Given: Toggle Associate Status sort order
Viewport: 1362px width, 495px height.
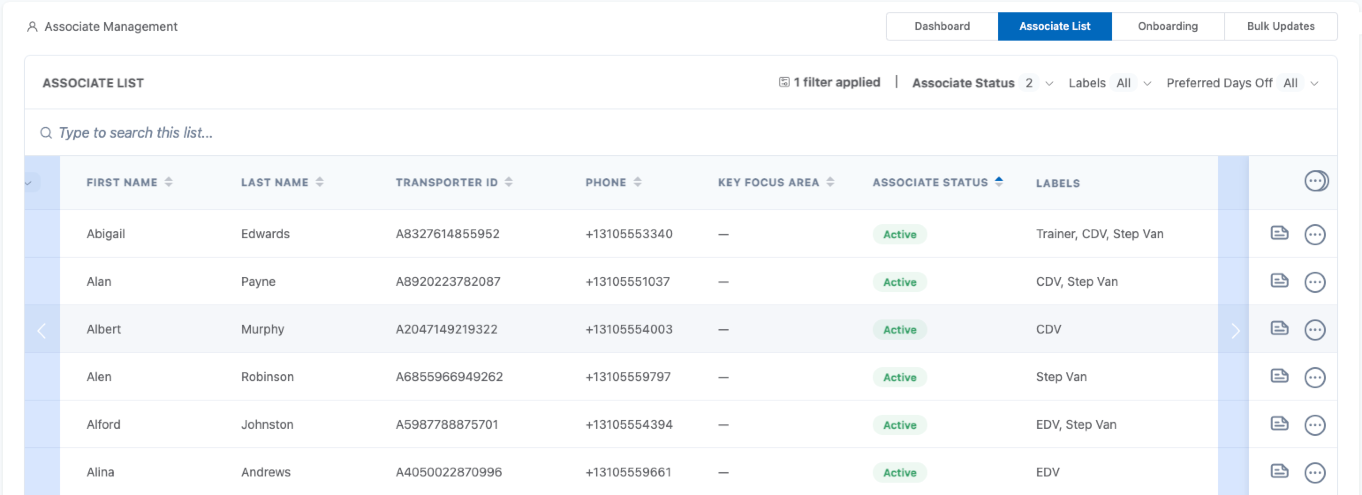Looking at the screenshot, I should click(x=999, y=182).
